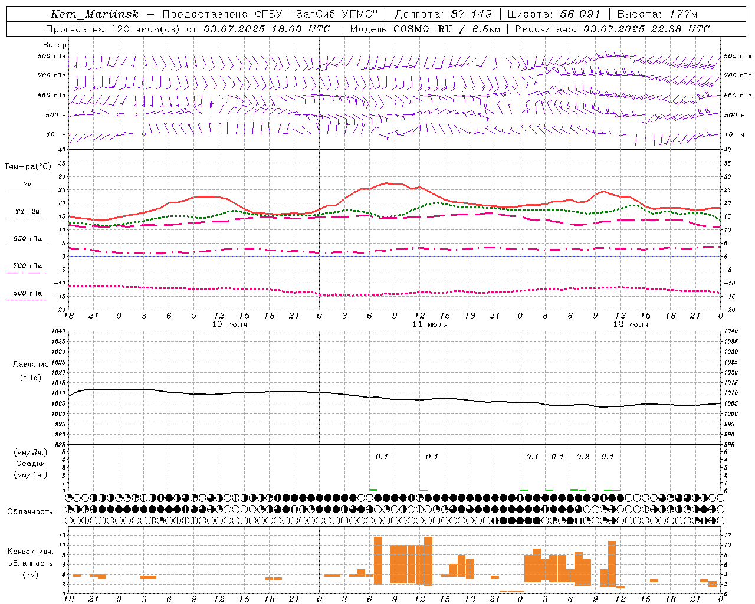
Task: Click the (мм/3ч.) precipitation unit label
Action: click(31, 452)
